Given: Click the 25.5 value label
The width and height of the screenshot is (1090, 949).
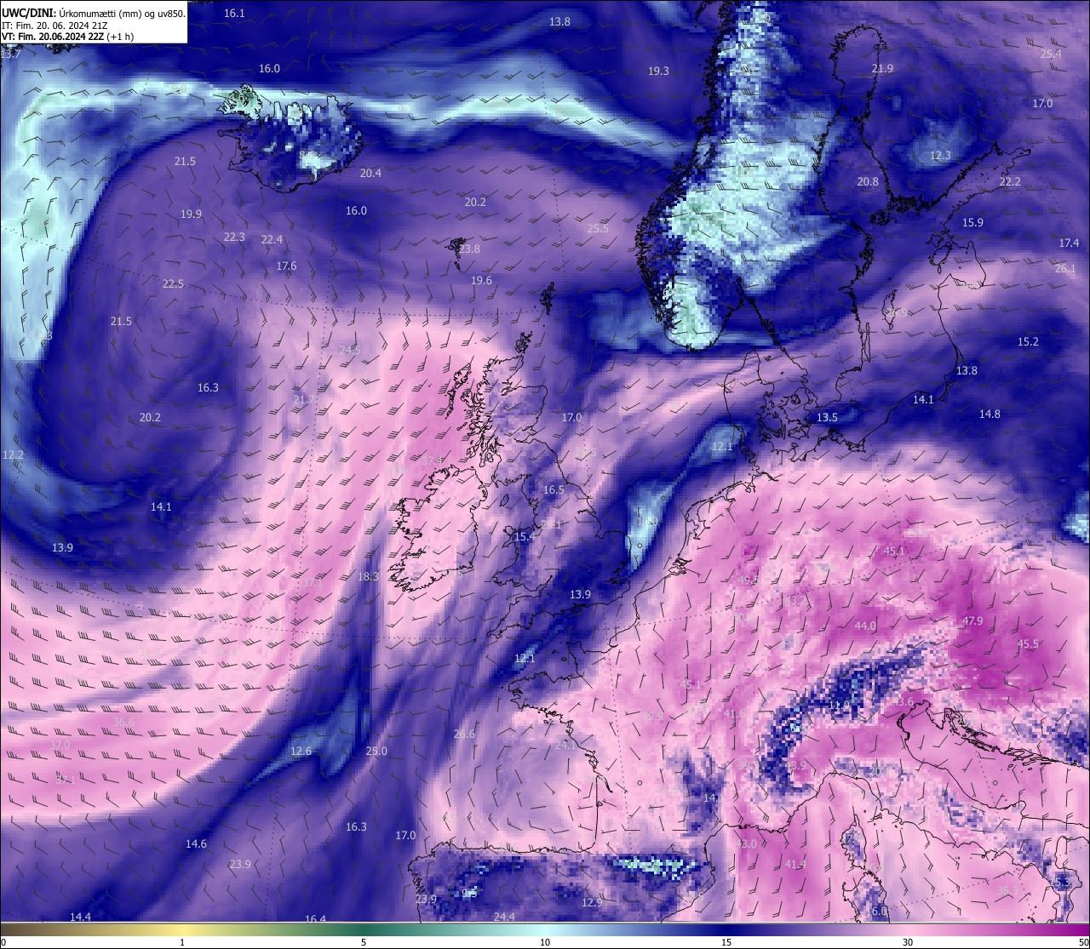Looking at the screenshot, I should (x=598, y=229).
